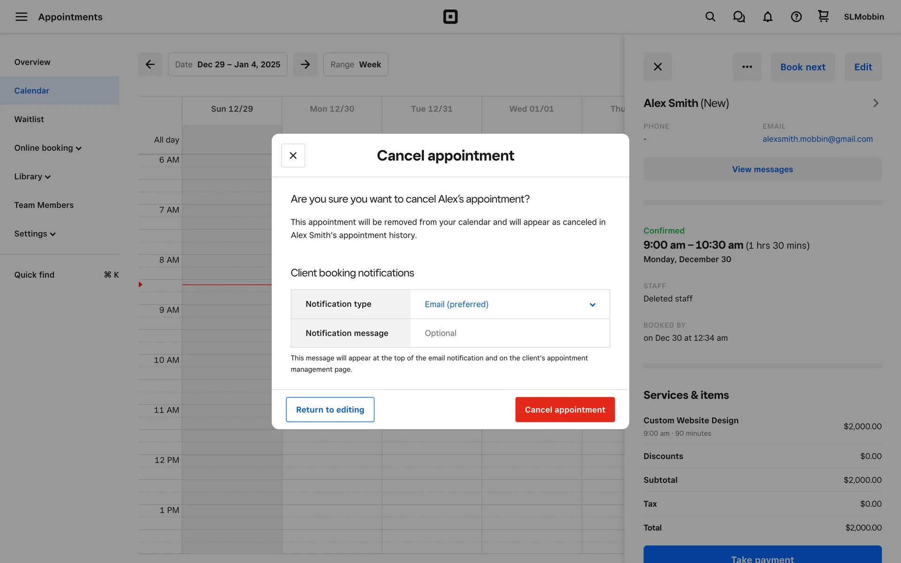Open the messages chat icon
The width and height of the screenshot is (901, 563).
pos(739,17)
